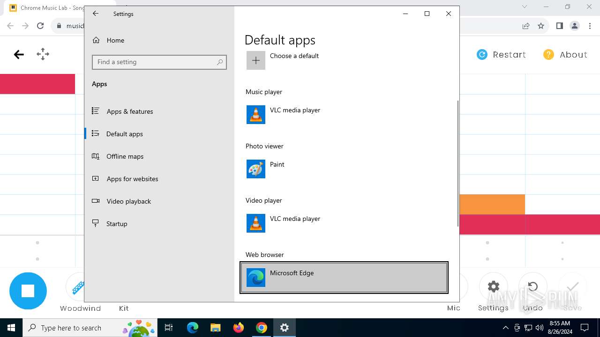The image size is (600, 337).
Task: Click Song Maker back arrow in Chrome
Action: (x=19, y=55)
